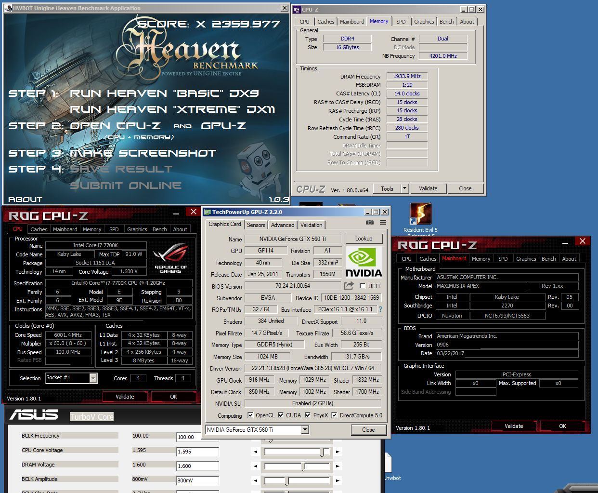Click the Intel Core i7 7700K name field
Viewport: 598px width, 493px height.
95,245
